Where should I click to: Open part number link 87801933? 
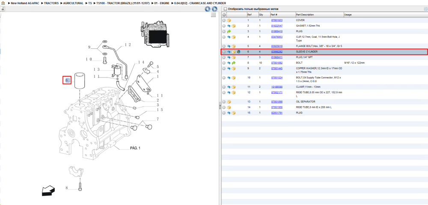point(276,20)
